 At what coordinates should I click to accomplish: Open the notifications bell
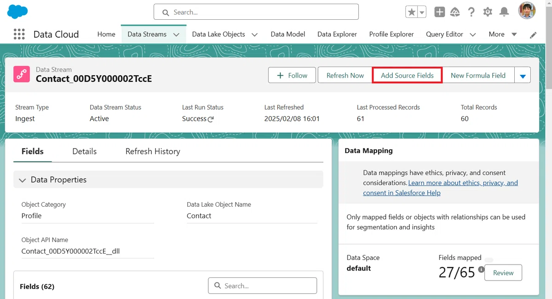pos(504,12)
